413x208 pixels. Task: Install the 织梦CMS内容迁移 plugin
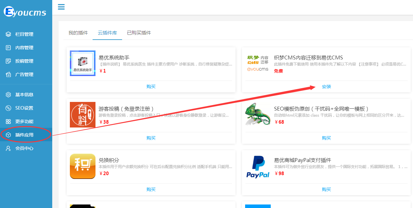[x=326, y=87]
